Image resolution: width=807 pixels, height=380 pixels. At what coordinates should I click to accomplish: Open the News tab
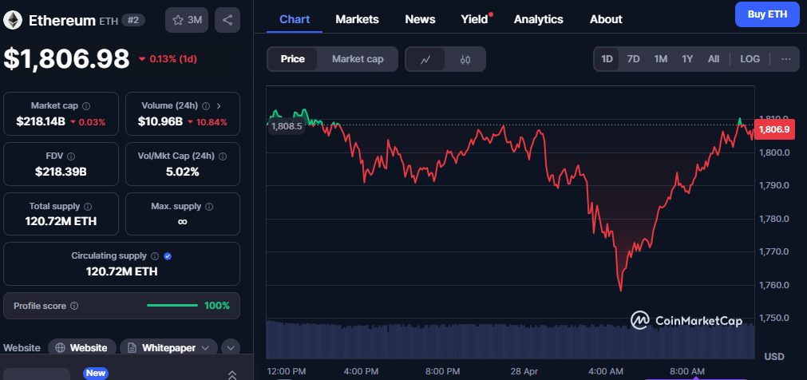click(x=420, y=20)
